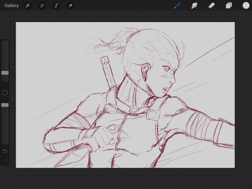Activate the Transform arrow tool
This screenshot has height=189, width=252.
coord(70,5)
